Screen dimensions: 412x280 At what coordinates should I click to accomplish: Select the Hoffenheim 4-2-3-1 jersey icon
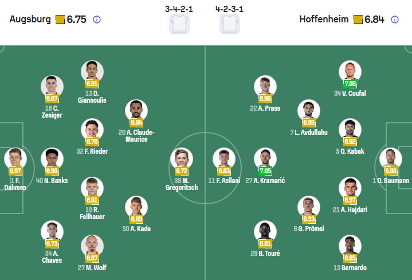tap(230, 24)
